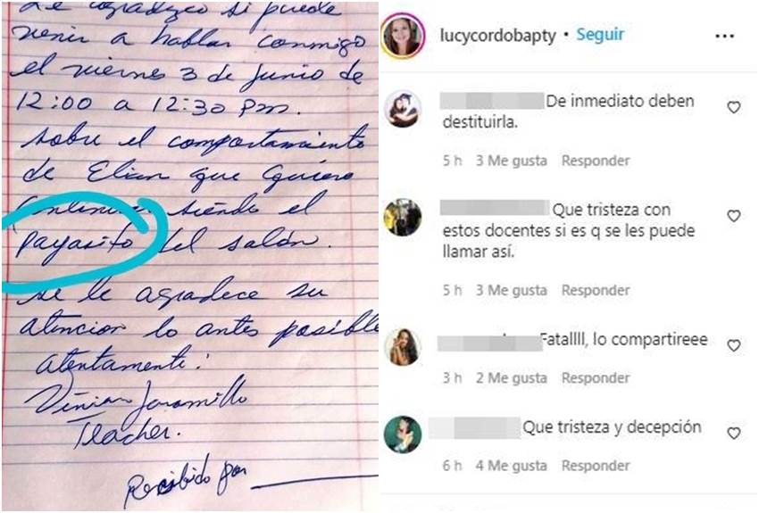Open lucycordobapty profile picture

click(403, 37)
